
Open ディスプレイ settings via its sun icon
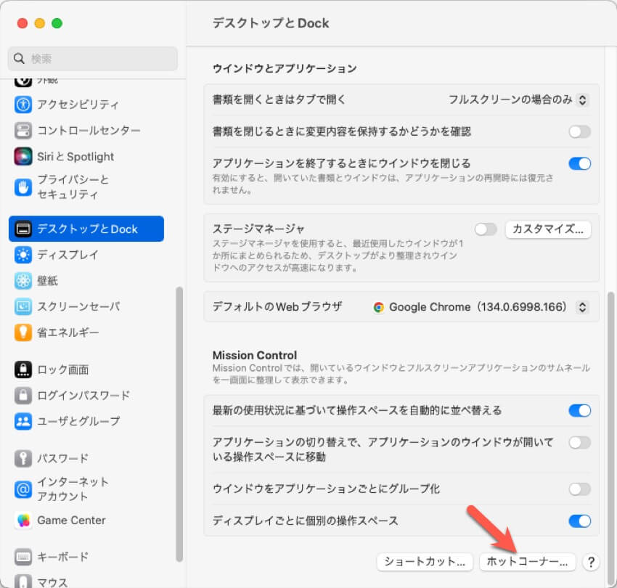coord(23,255)
